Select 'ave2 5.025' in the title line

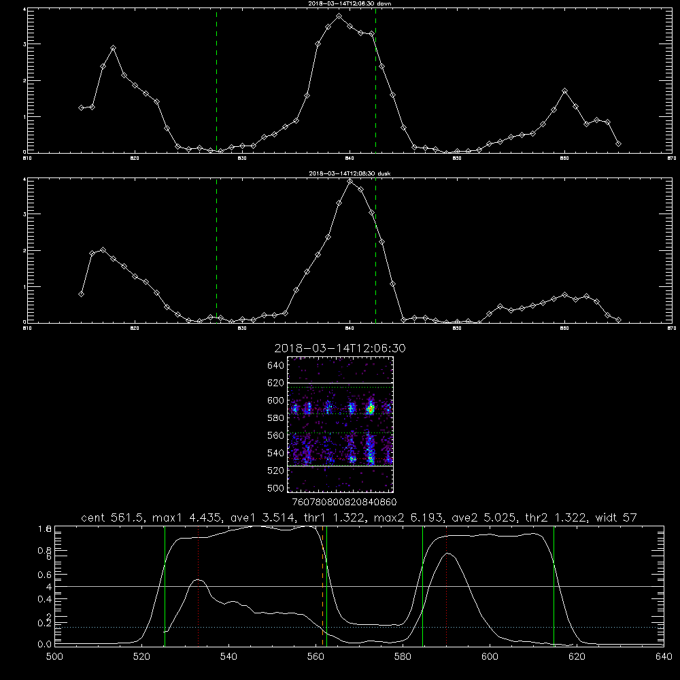[484, 517]
